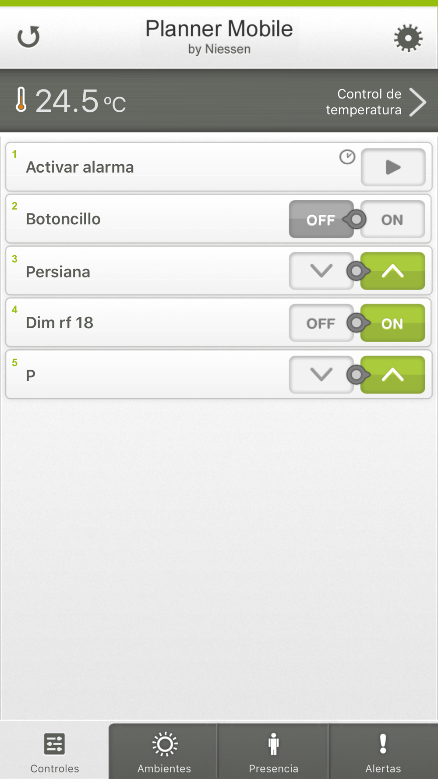Switch to the Ambientes tab
This screenshot has width=438, height=779.
[164, 751]
